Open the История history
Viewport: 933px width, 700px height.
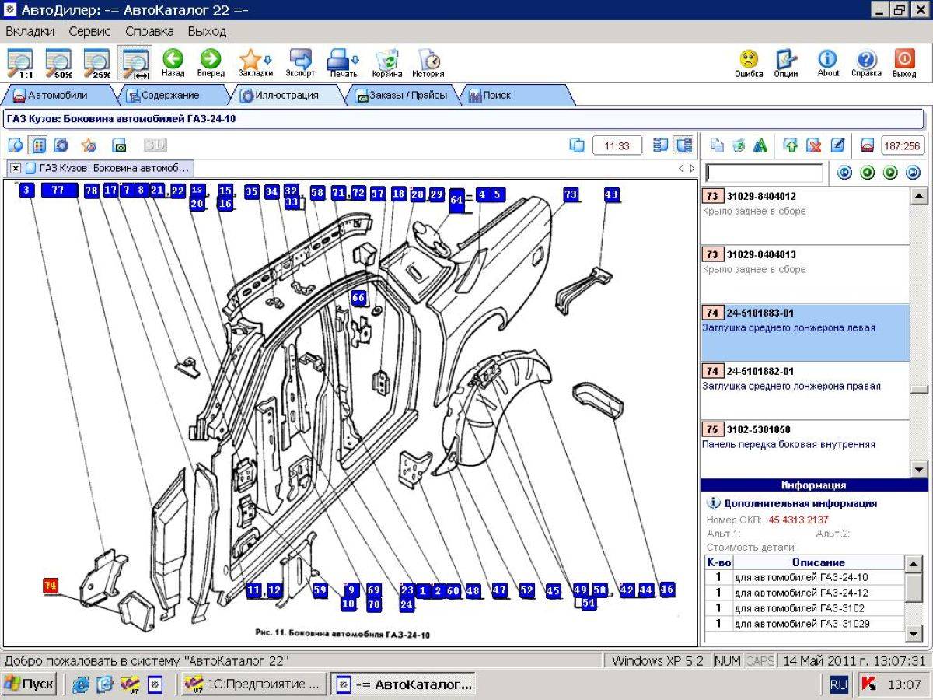click(x=428, y=63)
